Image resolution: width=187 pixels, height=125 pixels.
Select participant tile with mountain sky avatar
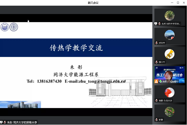(x=169, y=36)
